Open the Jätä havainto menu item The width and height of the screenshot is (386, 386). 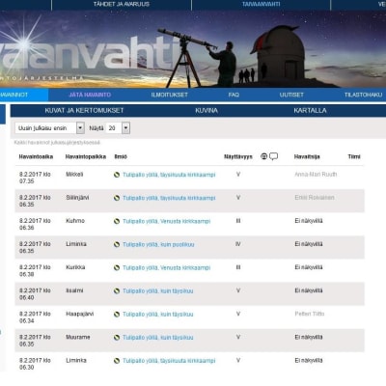[90, 95]
